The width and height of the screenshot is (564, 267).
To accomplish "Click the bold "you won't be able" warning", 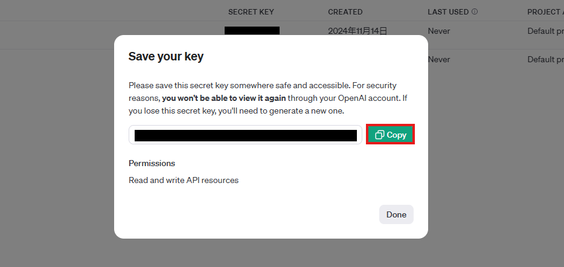I will coord(224,98).
